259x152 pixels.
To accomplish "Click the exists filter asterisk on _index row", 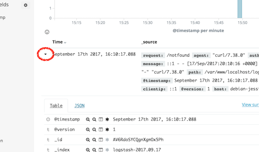I will [107, 150].
